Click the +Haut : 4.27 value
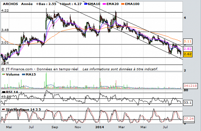Screen dimensions: 201x131 pyautogui.click(x=71, y=4)
